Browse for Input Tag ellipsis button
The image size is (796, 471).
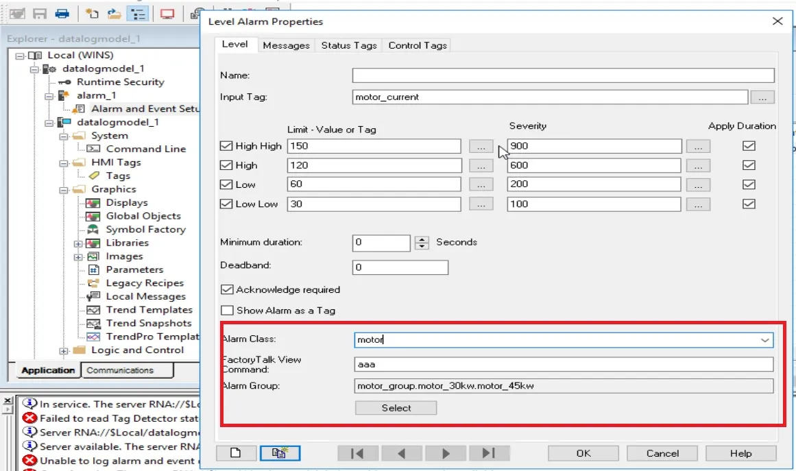coord(762,97)
